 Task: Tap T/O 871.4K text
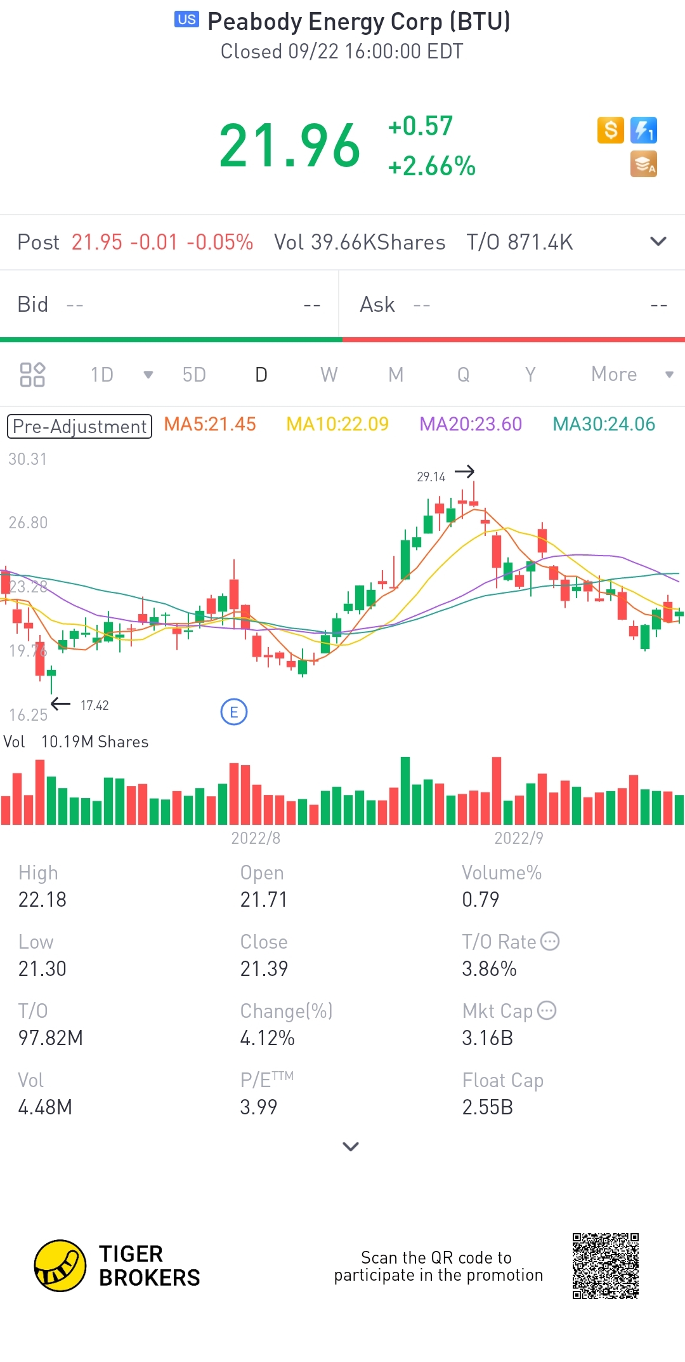(519, 242)
